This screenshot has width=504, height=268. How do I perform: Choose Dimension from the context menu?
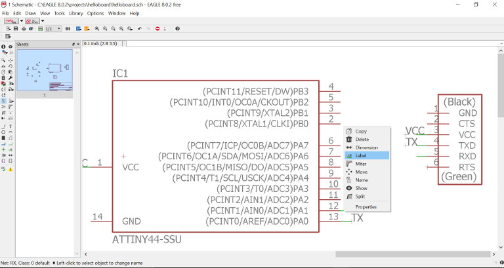(367, 147)
